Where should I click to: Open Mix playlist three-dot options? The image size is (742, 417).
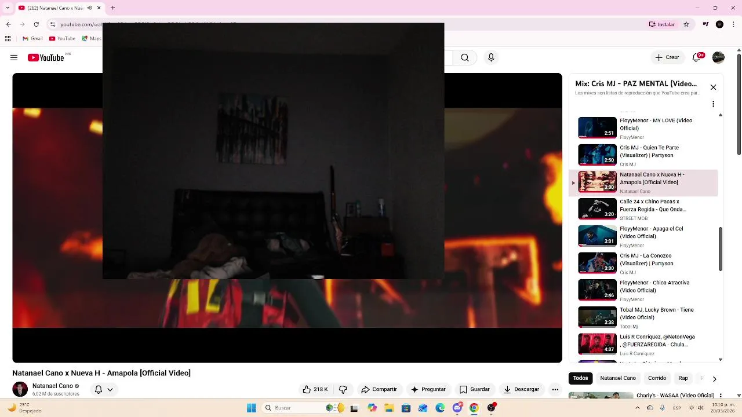714,104
